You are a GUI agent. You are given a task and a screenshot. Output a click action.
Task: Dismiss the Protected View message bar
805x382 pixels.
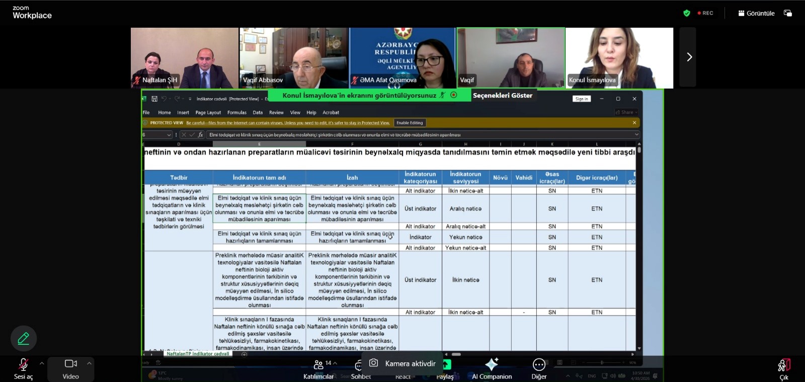634,123
